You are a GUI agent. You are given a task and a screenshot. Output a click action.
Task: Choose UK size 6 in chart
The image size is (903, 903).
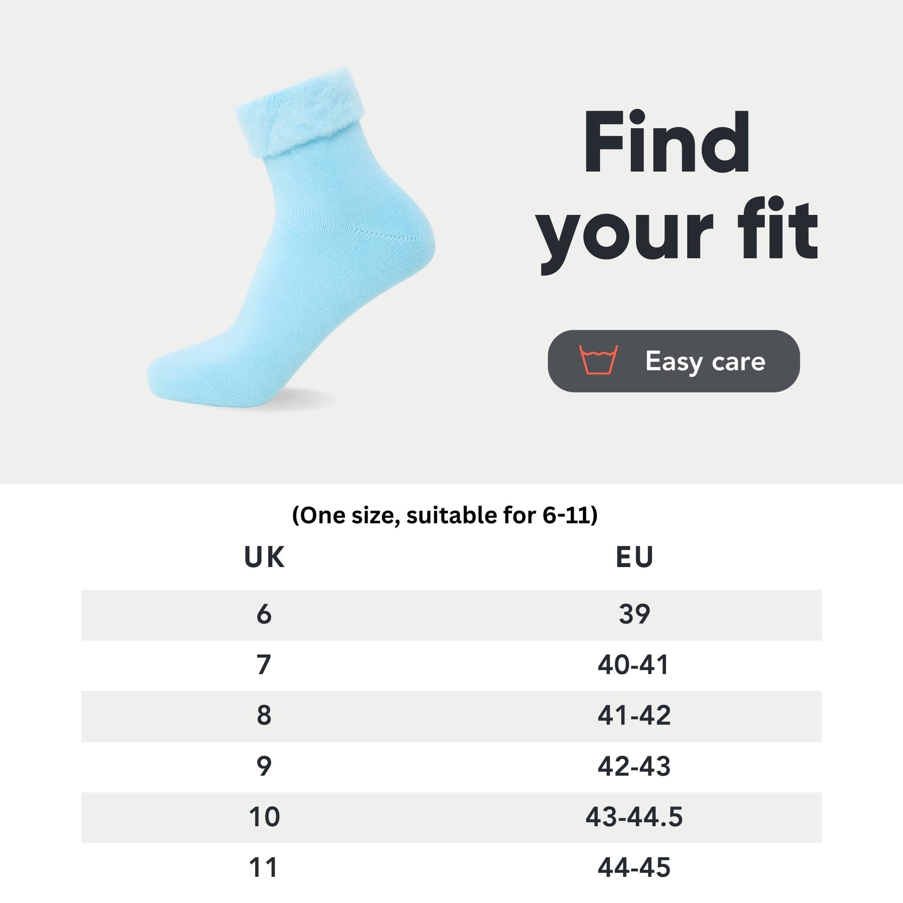[264, 614]
